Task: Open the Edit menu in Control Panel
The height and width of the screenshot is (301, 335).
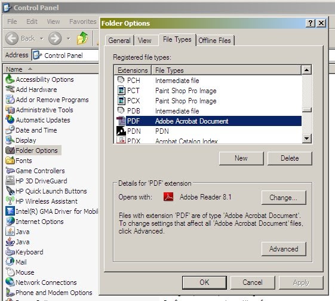Action: click(32, 21)
